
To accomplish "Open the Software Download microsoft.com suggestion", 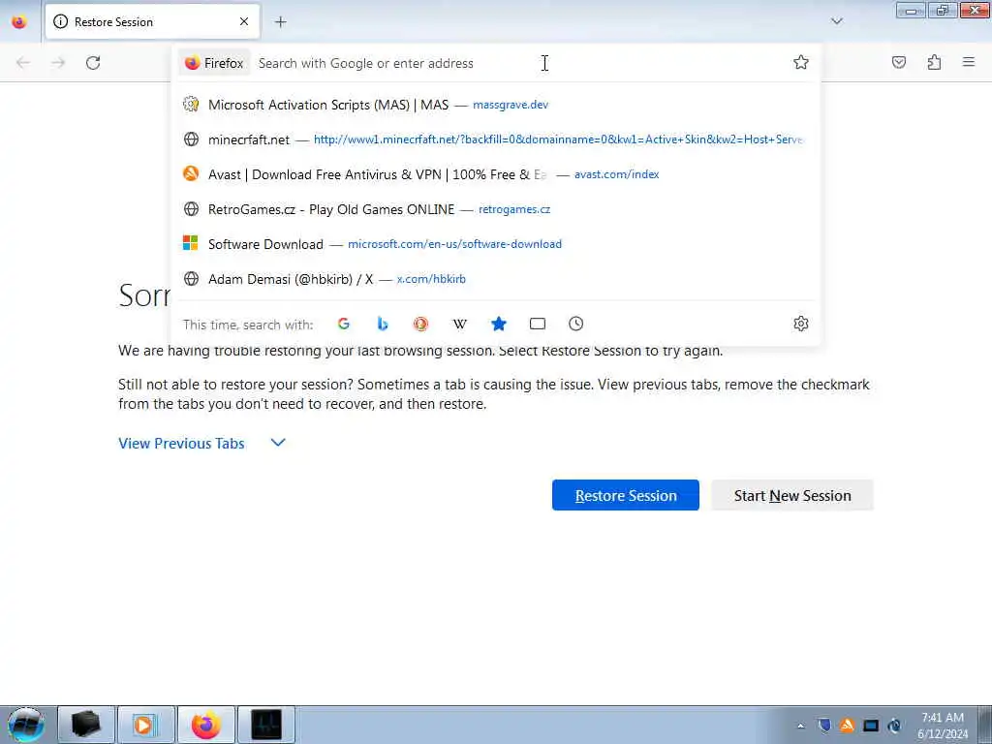I will [496, 243].
